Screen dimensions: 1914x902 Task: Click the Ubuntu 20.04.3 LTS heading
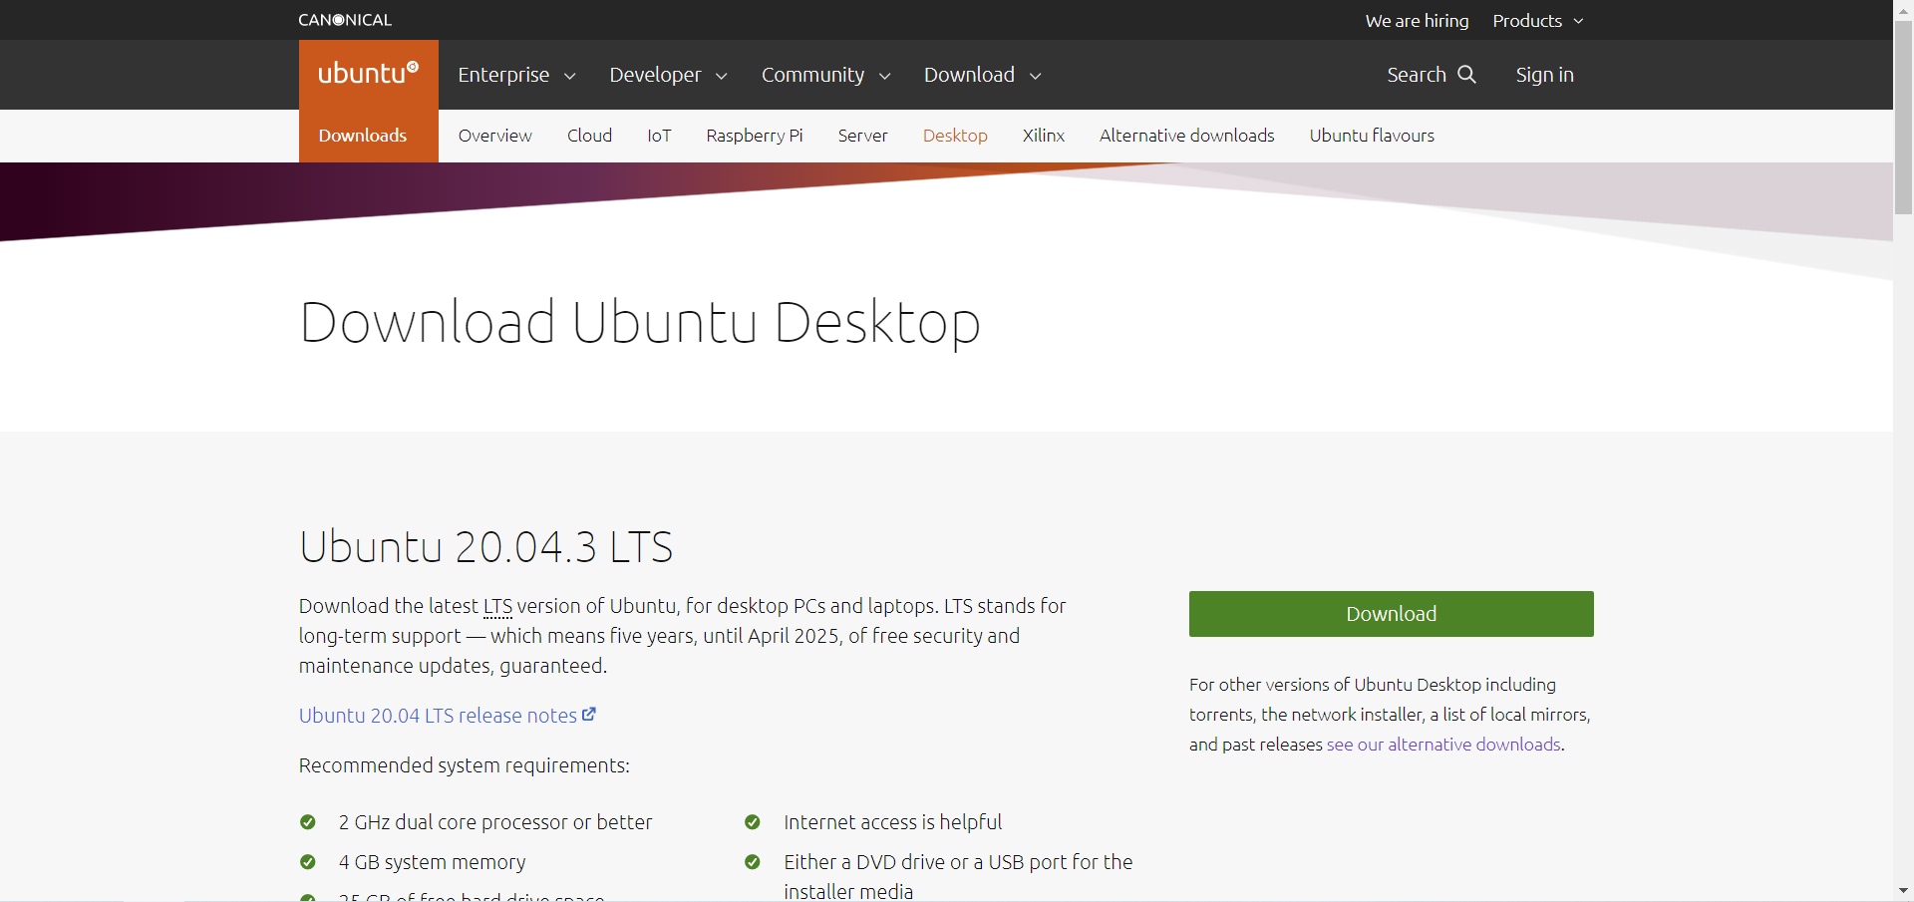(x=486, y=547)
